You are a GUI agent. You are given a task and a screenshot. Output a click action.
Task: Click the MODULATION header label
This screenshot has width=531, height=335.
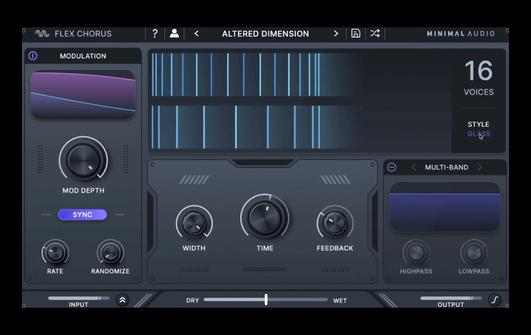coord(83,56)
